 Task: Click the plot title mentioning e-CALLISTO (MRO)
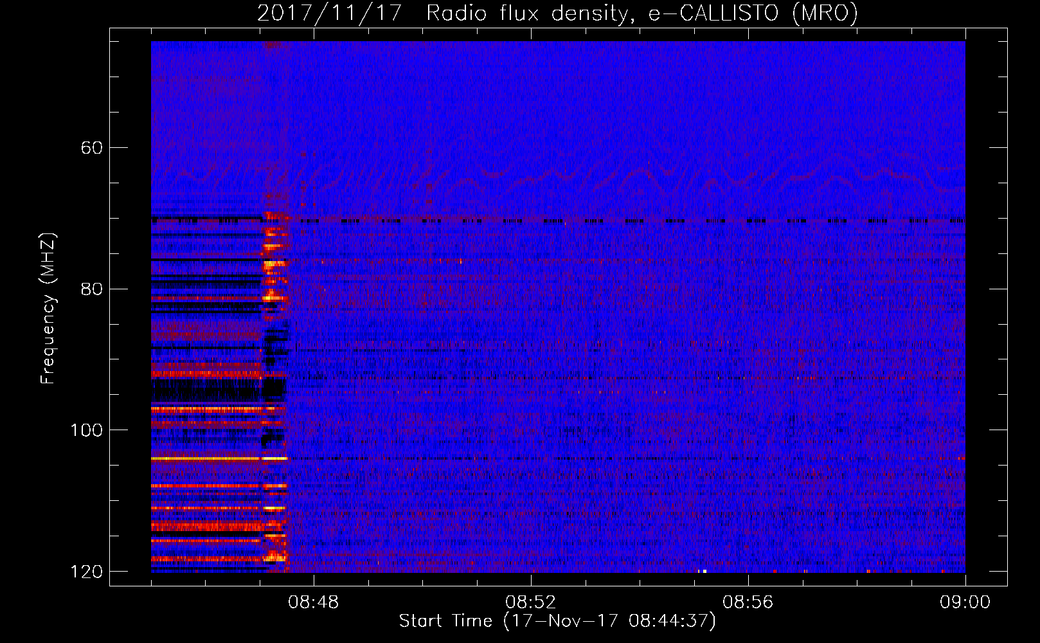coord(557,13)
